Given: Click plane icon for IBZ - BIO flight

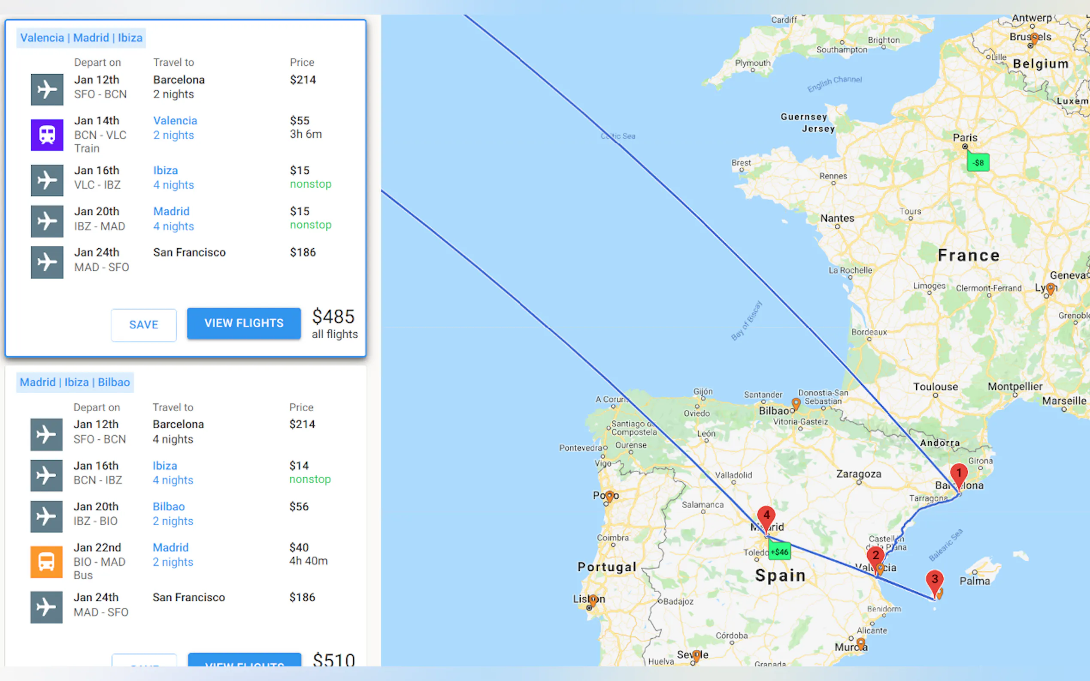Looking at the screenshot, I should [46, 516].
